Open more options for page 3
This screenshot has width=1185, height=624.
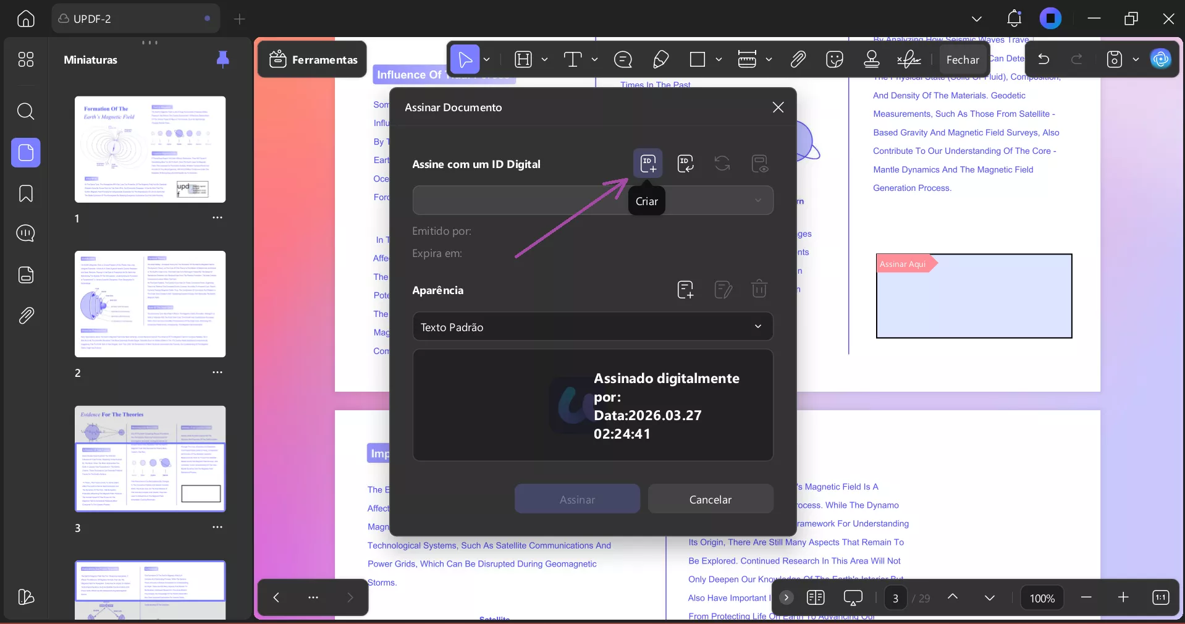(x=217, y=527)
